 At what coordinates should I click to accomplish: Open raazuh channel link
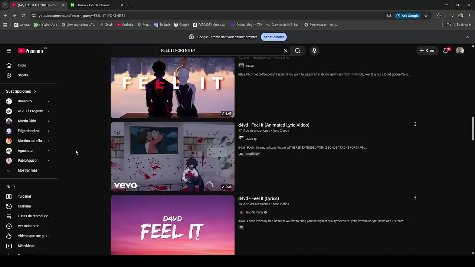(x=250, y=66)
